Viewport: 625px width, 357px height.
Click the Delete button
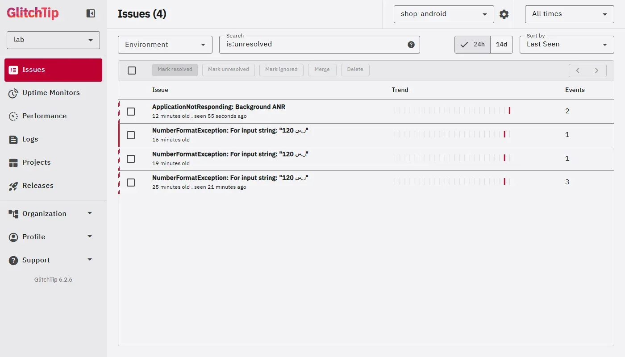[355, 70]
